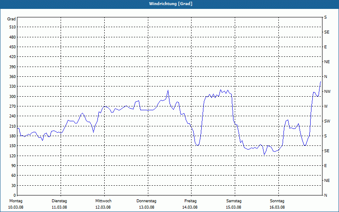This screenshot has height=212, width=339.
Task: Select the 'E' compass label level with 450
Action: point(325,47)
